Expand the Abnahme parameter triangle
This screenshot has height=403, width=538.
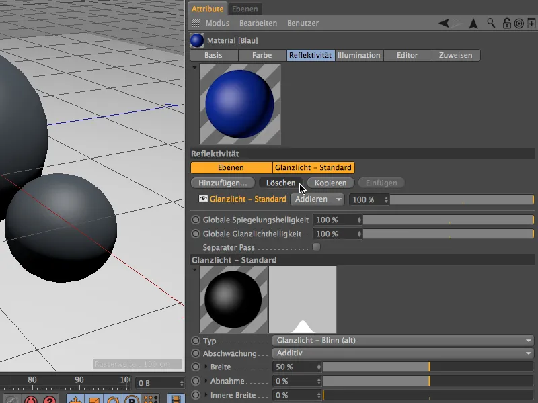point(206,380)
